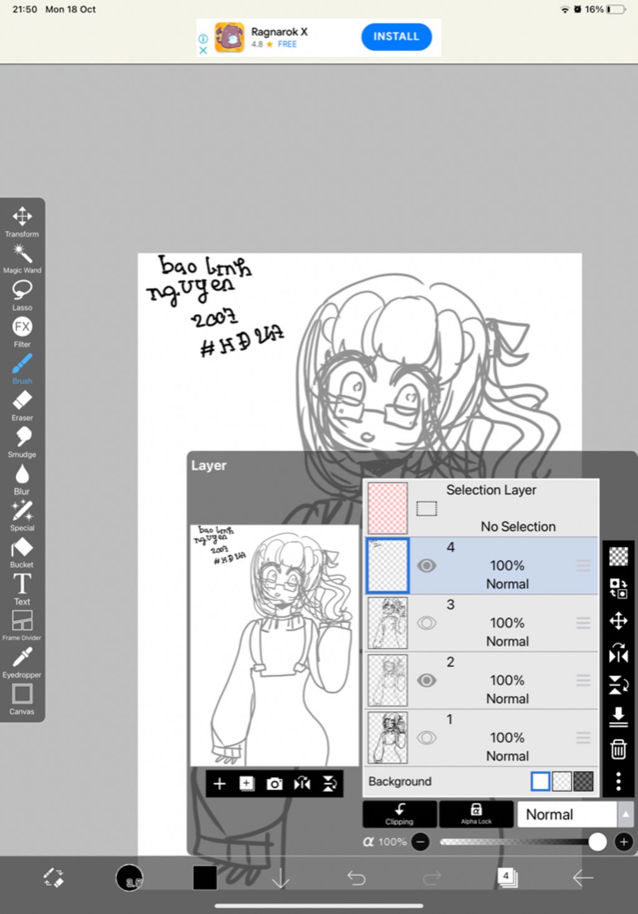Open the black color square
This screenshot has width=638, height=914.
click(x=205, y=878)
